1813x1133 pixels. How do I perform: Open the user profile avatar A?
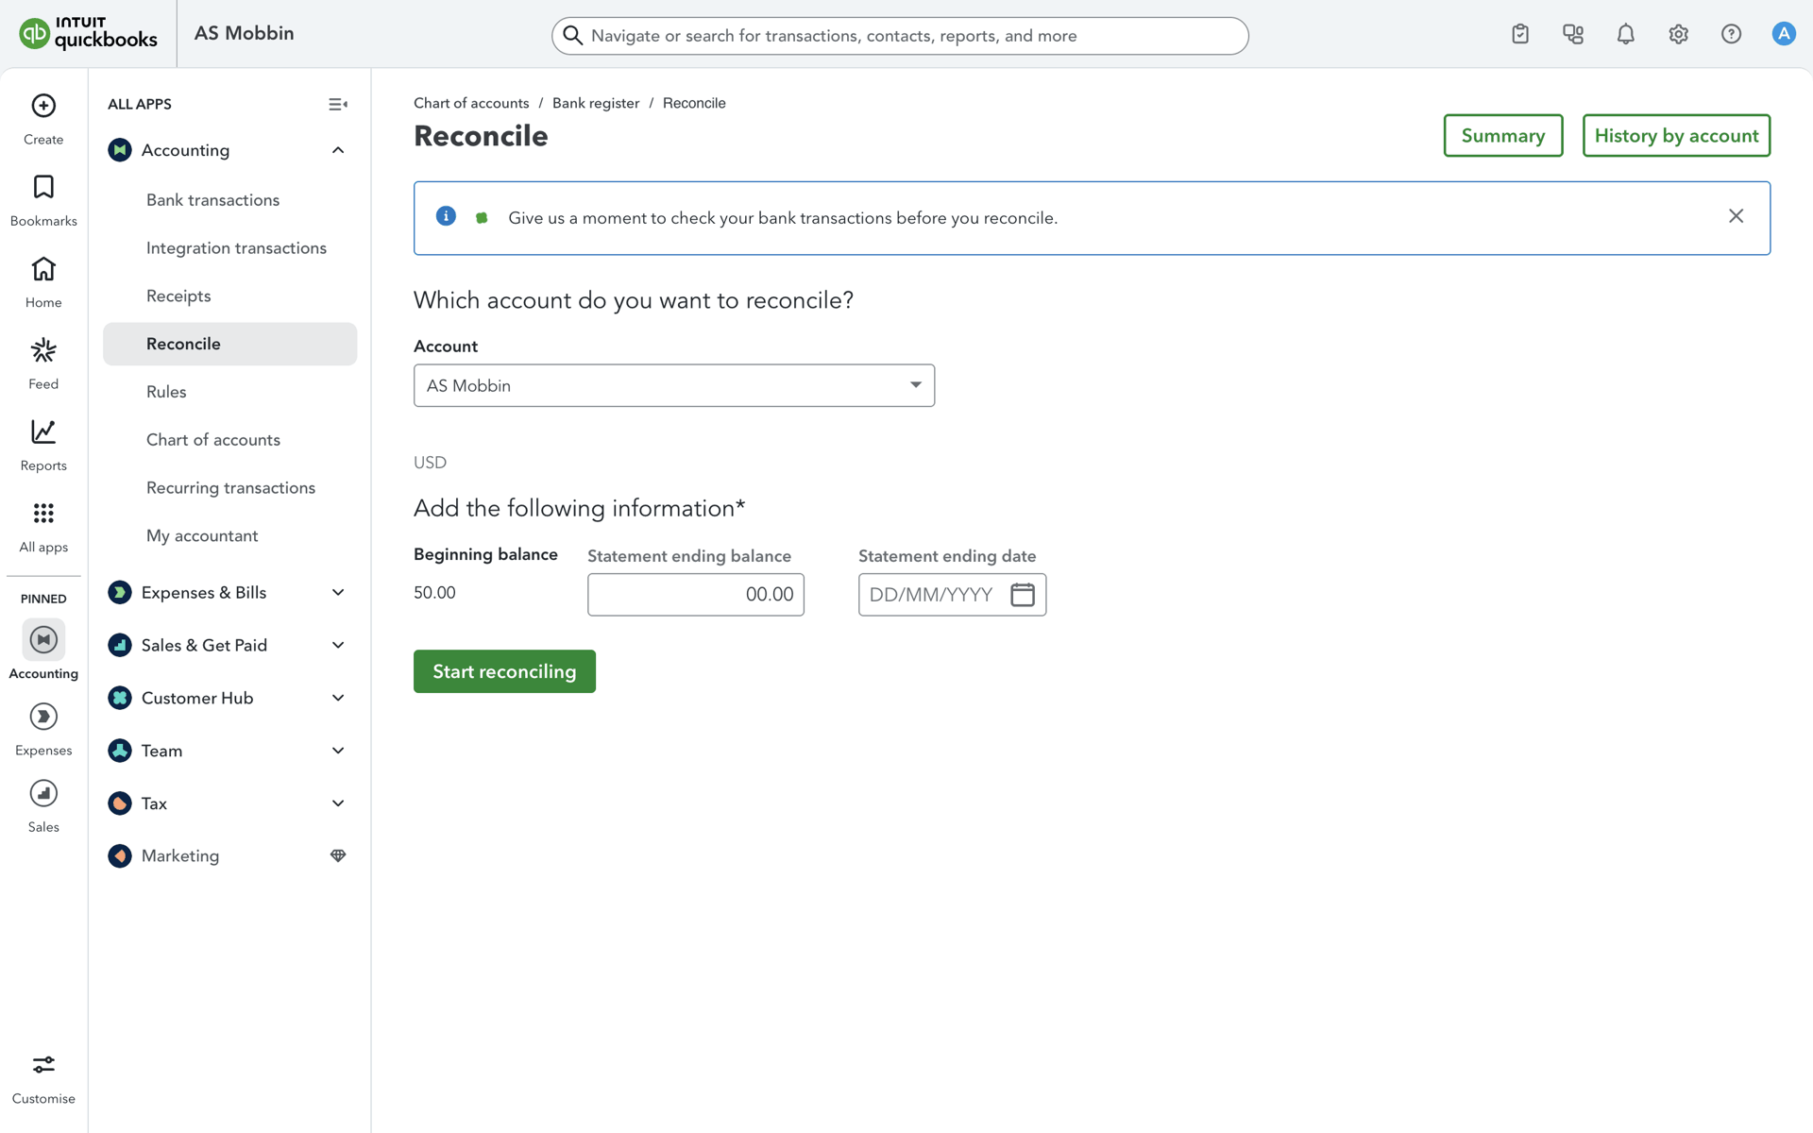click(1784, 34)
